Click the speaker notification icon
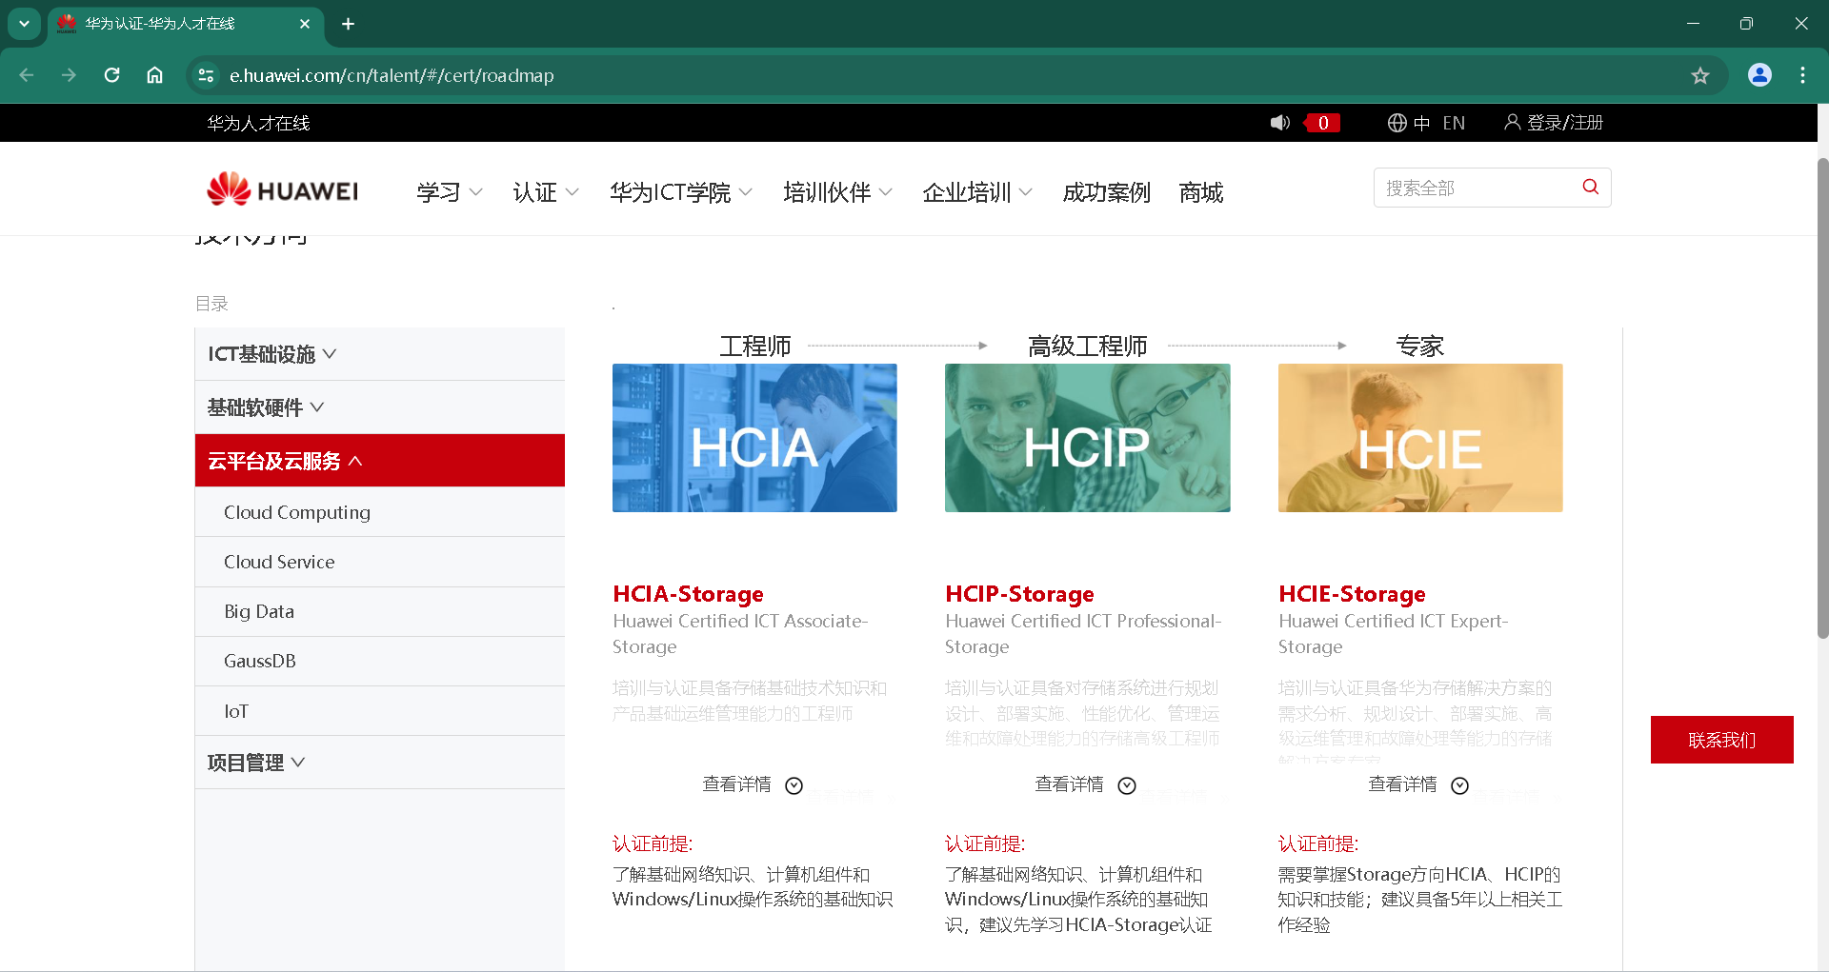The image size is (1829, 972). click(1279, 123)
